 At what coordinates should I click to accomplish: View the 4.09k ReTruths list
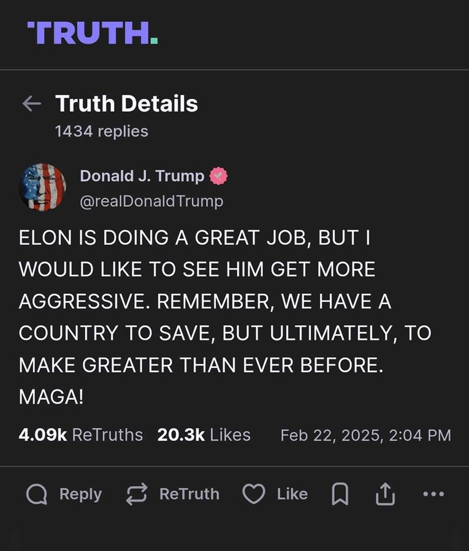80,435
